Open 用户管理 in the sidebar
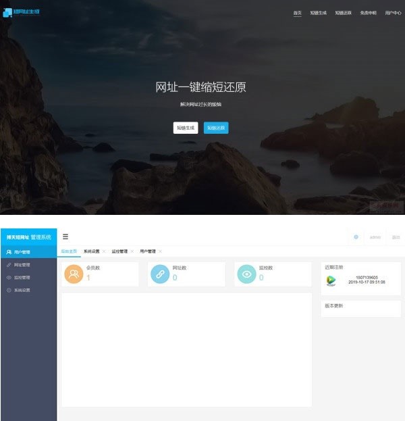Image resolution: width=405 pixels, height=421 pixels. click(x=22, y=251)
